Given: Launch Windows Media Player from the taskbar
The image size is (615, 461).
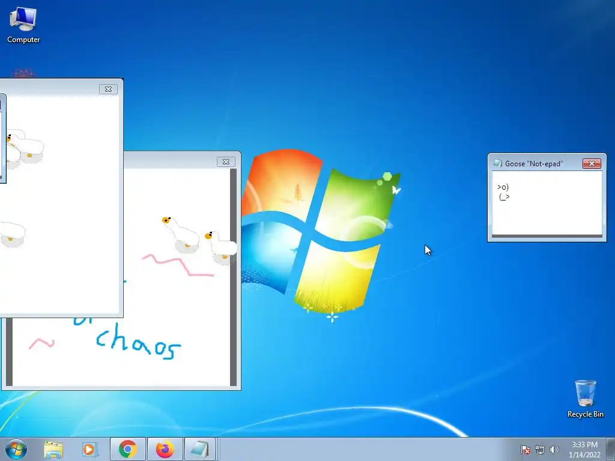Looking at the screenshot, I should [89, 449].
